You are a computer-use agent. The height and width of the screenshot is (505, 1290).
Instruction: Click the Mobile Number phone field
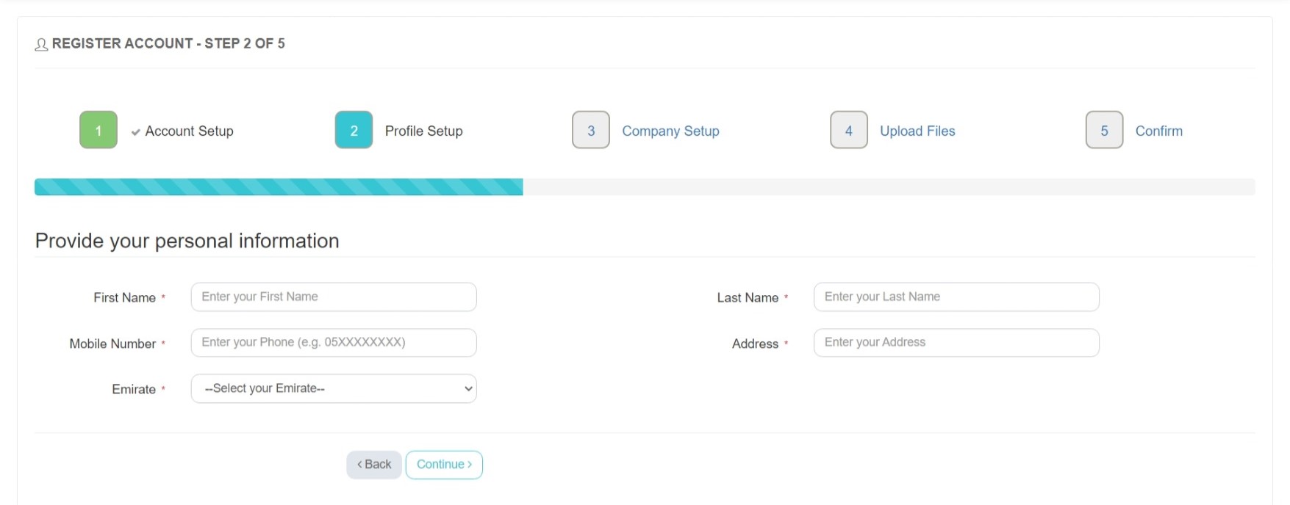click(334, 343)
